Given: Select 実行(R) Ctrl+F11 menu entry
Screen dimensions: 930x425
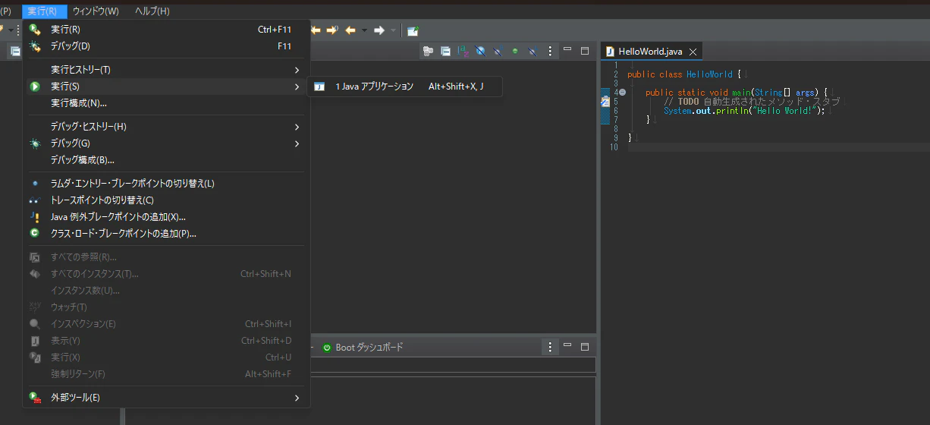Looking at the screenshot, I should (166, 30).
